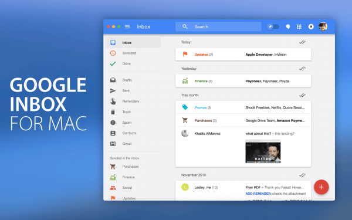This screenshot has height=220, width=352.
Task: Open the notifications bell
Action: coord(311,27)
